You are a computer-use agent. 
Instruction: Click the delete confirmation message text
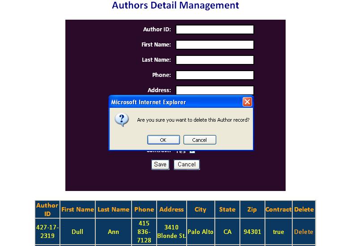click(x=193, y=120)
